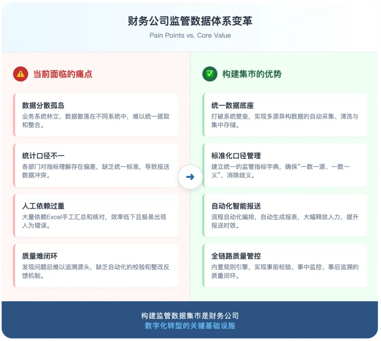The image size is (381, 341).
Task: Click the description mentioning Excel手工汇总
Action: 94,221
